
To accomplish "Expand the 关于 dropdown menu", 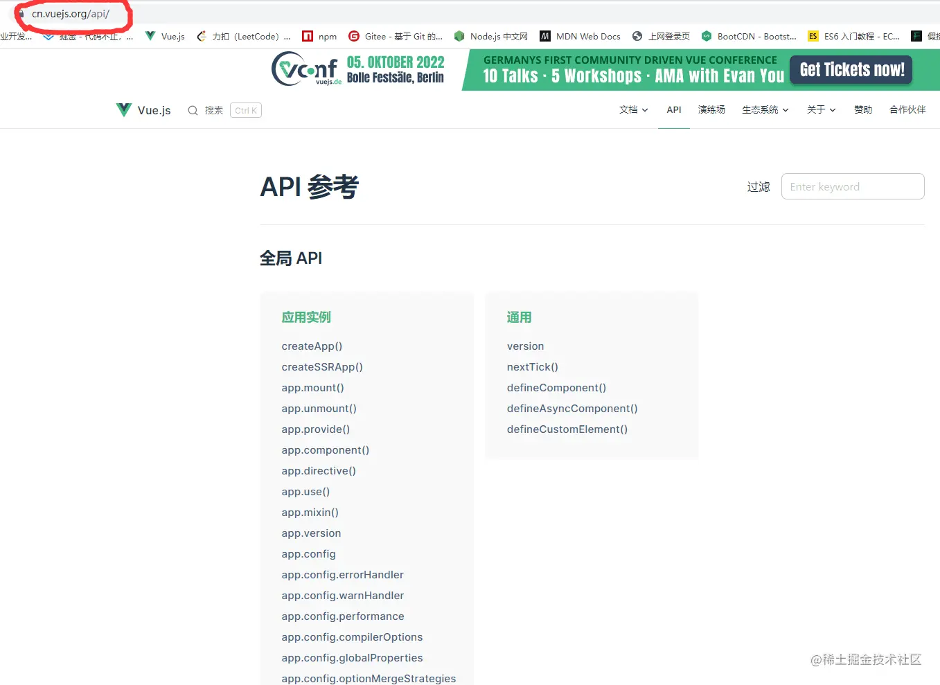I will (820, 109).
